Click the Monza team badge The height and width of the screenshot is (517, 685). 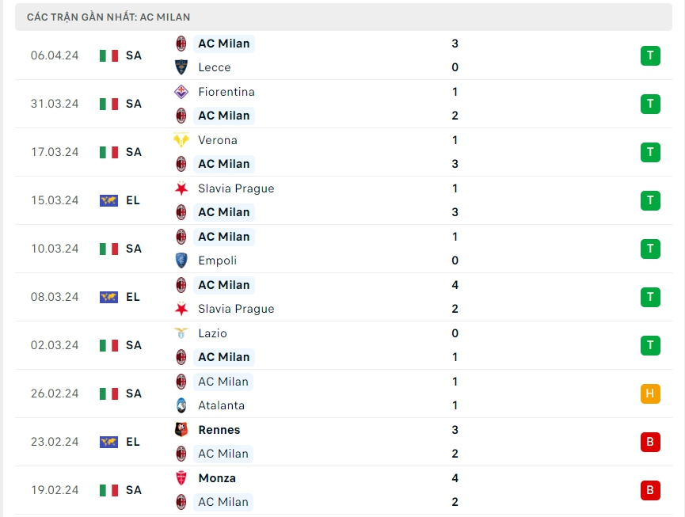tap(181, 478)
